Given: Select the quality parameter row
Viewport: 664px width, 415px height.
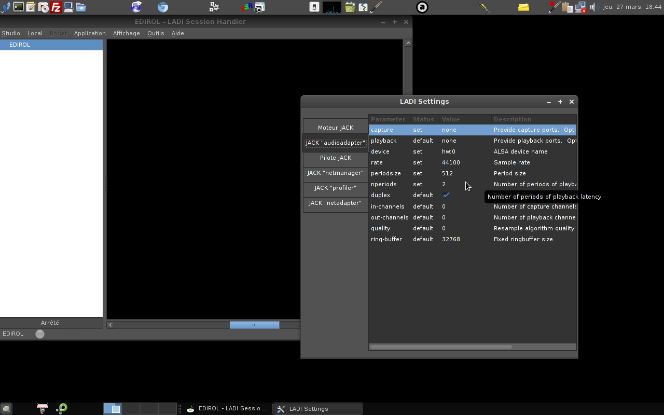Looking at the screenshot, I should click(473, 228).
